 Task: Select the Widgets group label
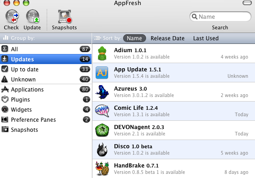pos(22,110)
